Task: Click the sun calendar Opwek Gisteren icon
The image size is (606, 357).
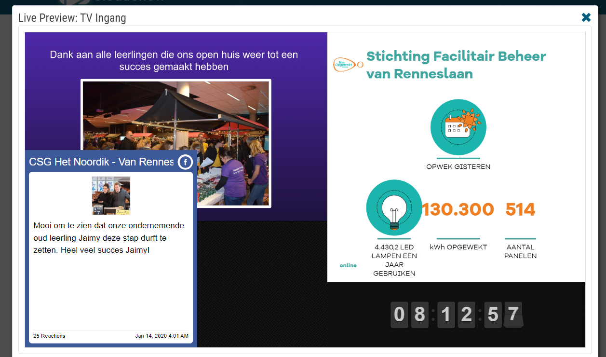Action: pos(458,127)
